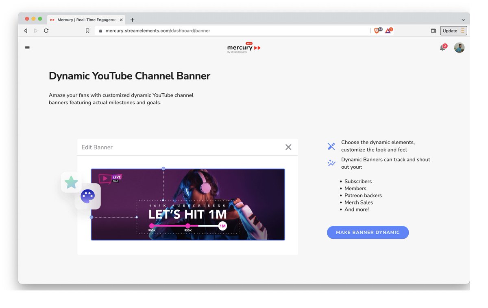Open the hamburger menu
The image size is (488, 308).
[27, 48]
